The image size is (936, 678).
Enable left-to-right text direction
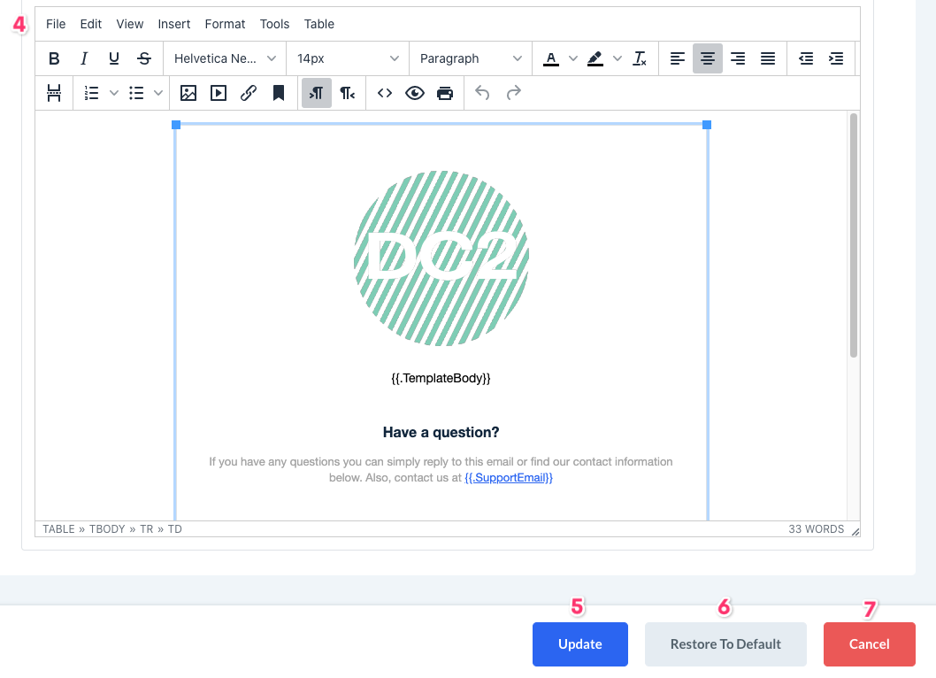coord(317,93)
